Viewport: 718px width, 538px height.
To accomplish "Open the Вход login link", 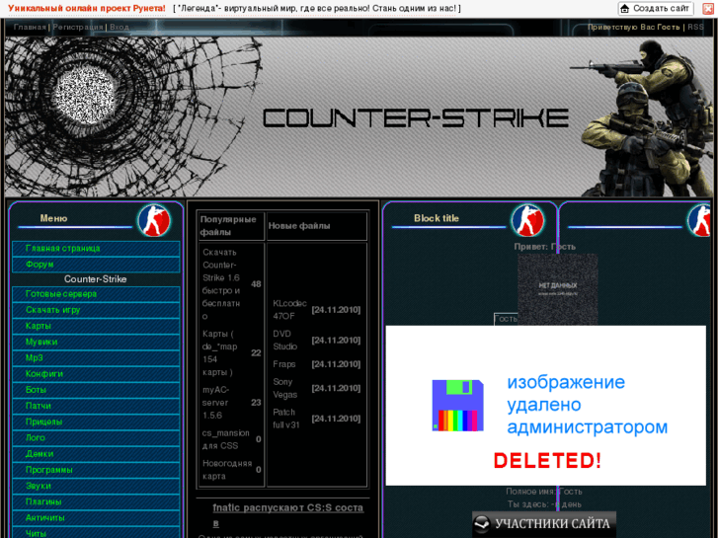I will [120, 27].
